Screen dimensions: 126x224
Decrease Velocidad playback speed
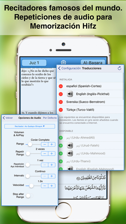point(45,186)
